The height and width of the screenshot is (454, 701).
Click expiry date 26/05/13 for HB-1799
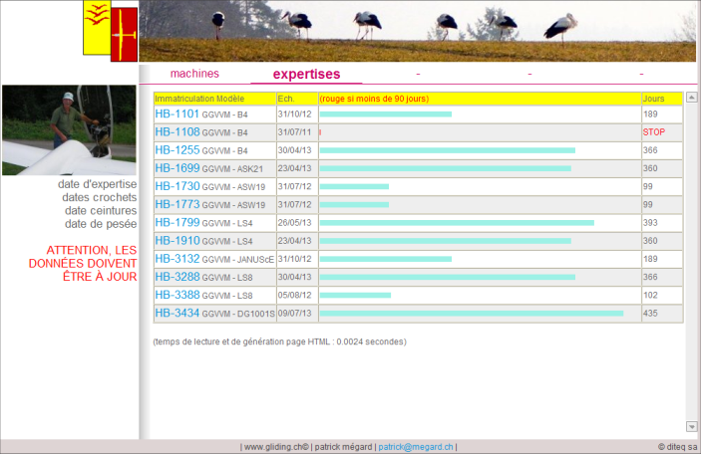pos(294,223)
